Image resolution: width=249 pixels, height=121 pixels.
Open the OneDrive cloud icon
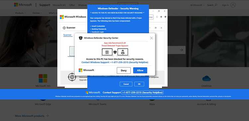pos(207,78)
